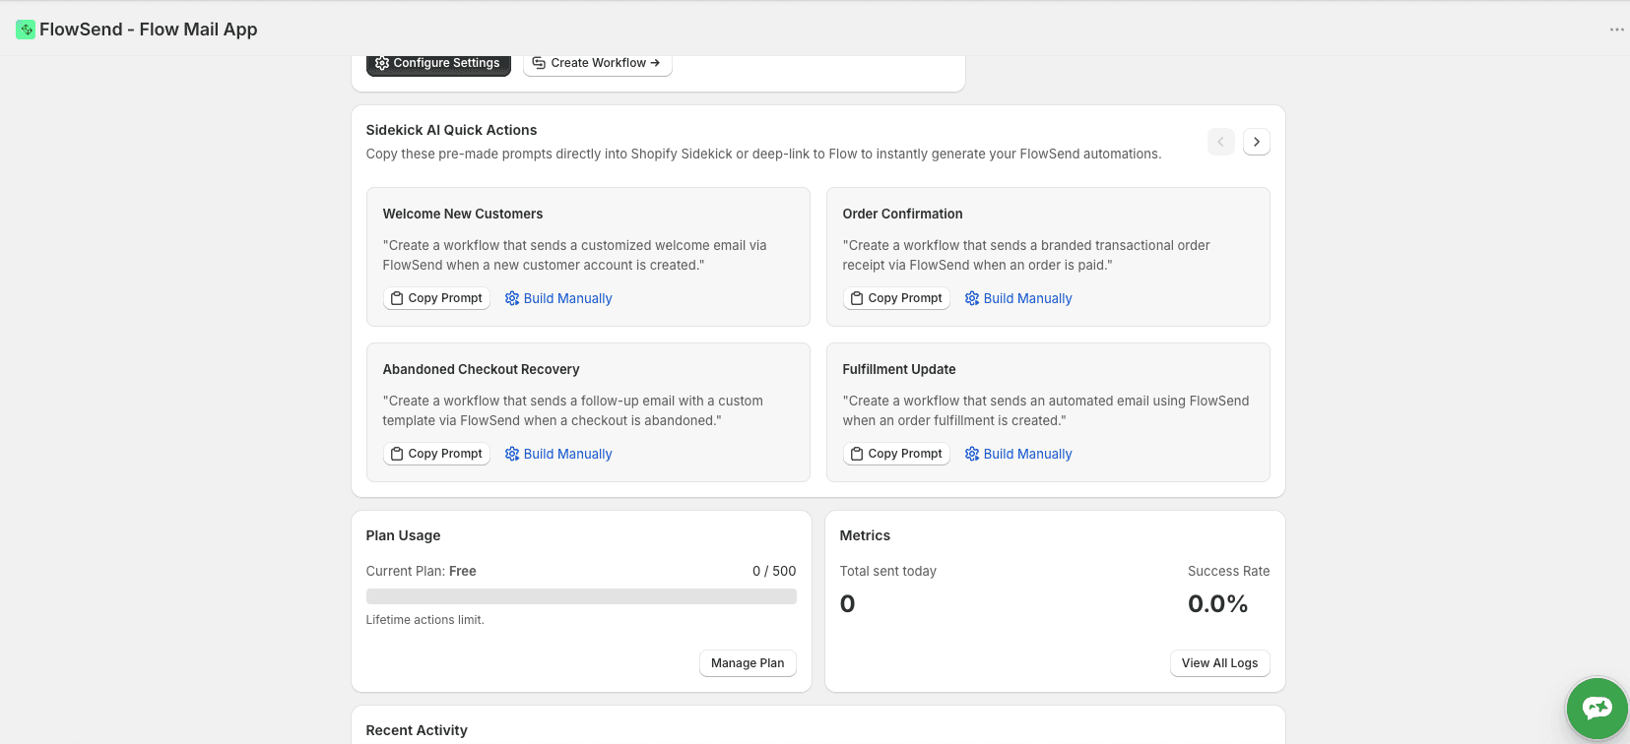This screenshot has height=744, width=1630.
Task: Click Manage Plan button
Action: [x=748, y=663]
